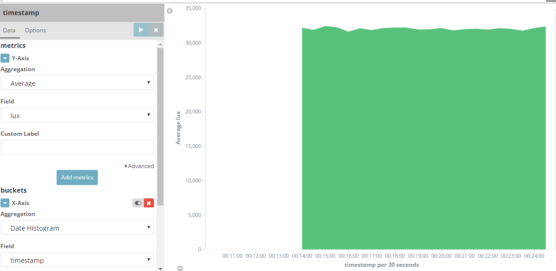The height and width of the screenshot is (271, 556).
Task: Select the Data tab
Action: click(9, 30)
